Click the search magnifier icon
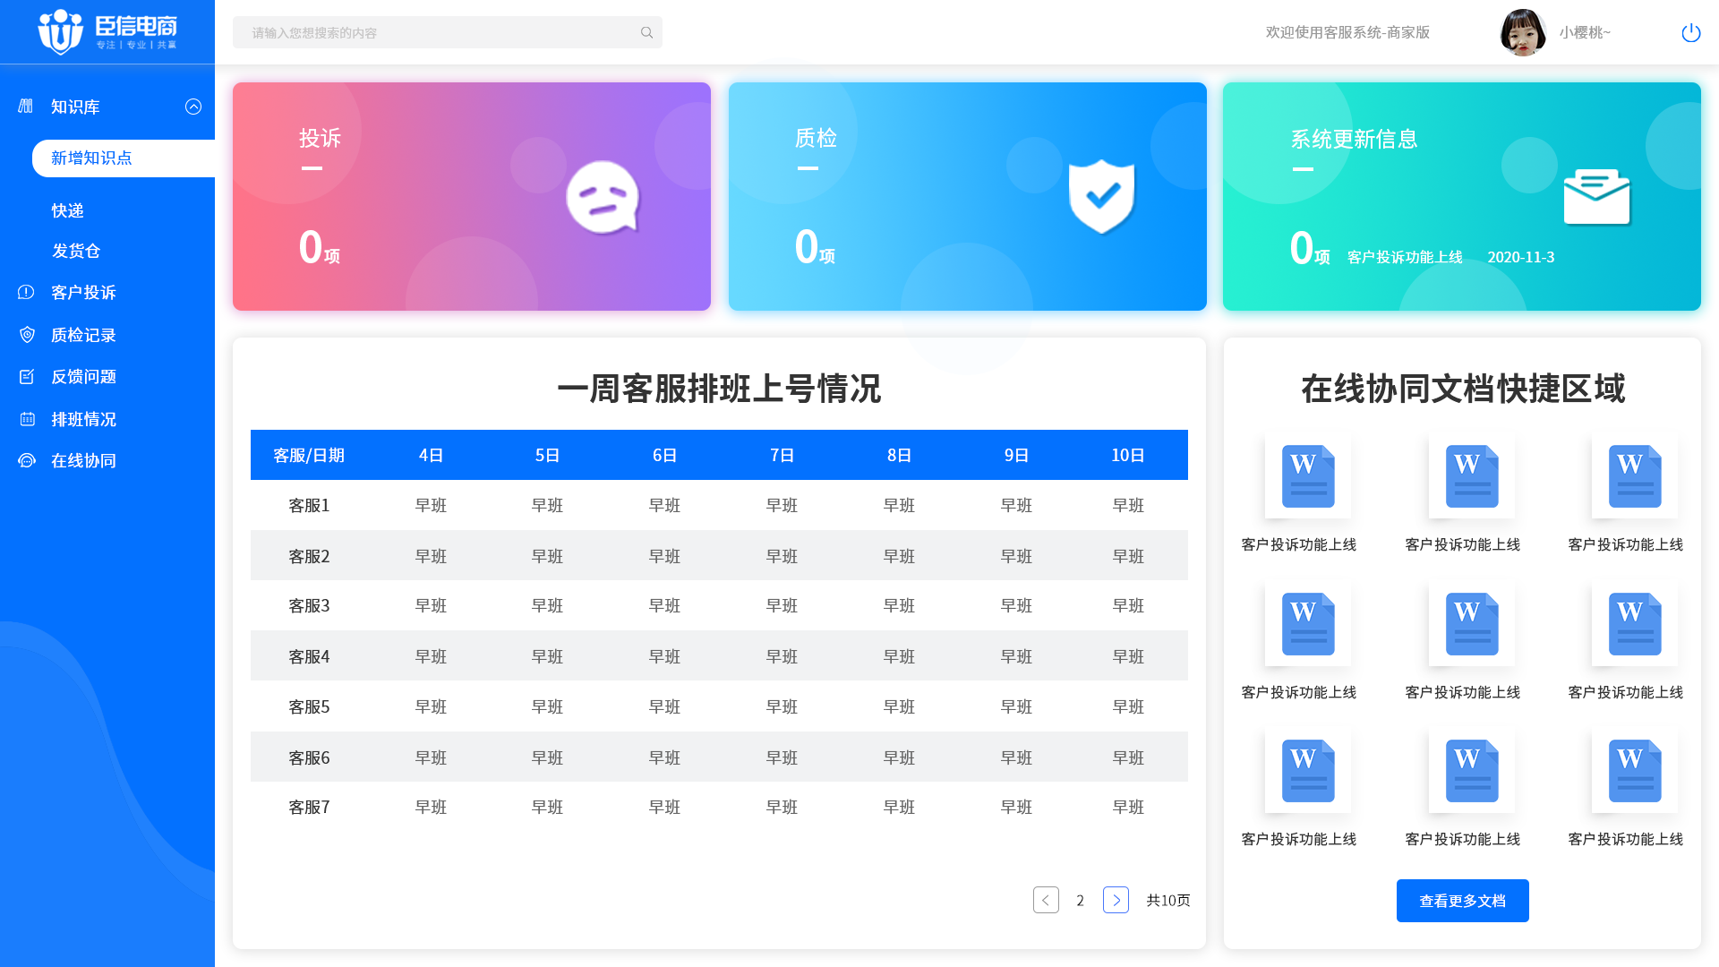Image resolution: width=1719 pixels, height=967 pixels. [x=646, y=32]
